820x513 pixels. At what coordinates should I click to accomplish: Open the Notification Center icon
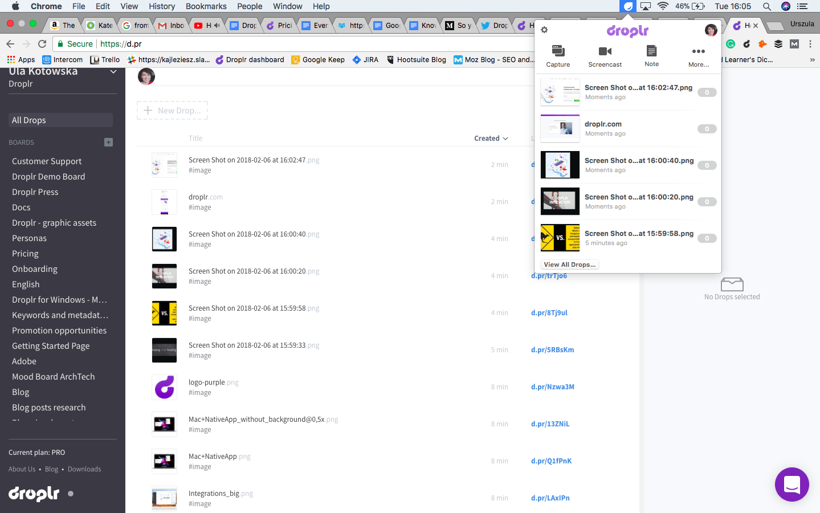click(x=802, y=6)
